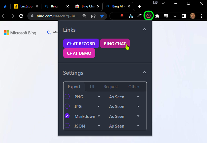Toggle the browser side panel
The image size is (207, 143).
click(x=184, y=16)
